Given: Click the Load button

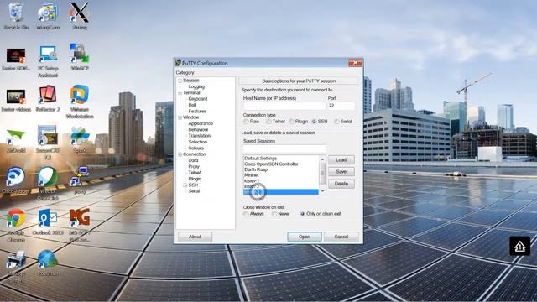Looking at the screenshot, I should pos(341,160).
